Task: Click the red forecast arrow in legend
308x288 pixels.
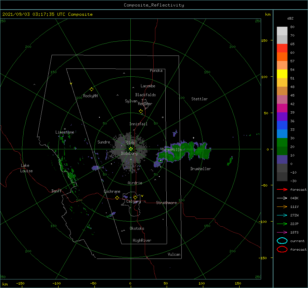Action: (x=282, y=189)
